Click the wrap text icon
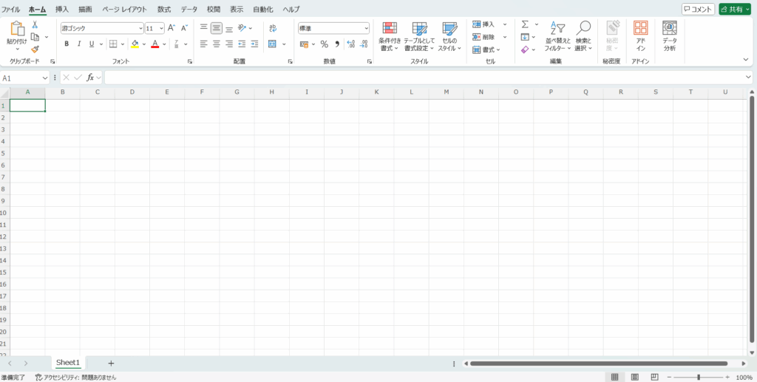This screenshot has height=382, width=757. pos(273,28)
